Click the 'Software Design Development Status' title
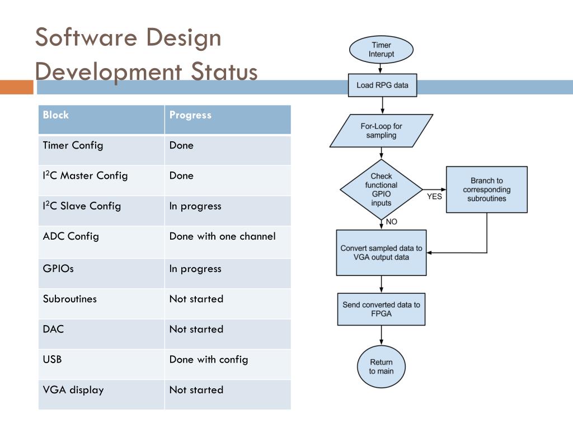Image resolution: width=573 pixels, height=429 pixels. (146, 54)
